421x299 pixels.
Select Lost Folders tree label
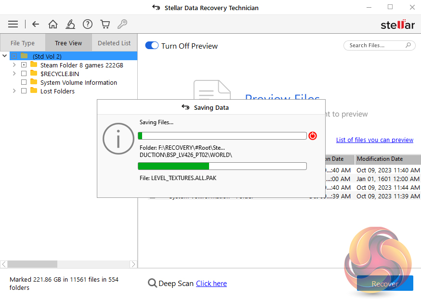pyautogui.click(x=57, y=91)
